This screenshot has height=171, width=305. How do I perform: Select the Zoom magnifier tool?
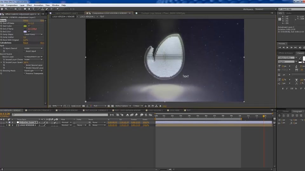pyautogui.click(x=6, y=9)
